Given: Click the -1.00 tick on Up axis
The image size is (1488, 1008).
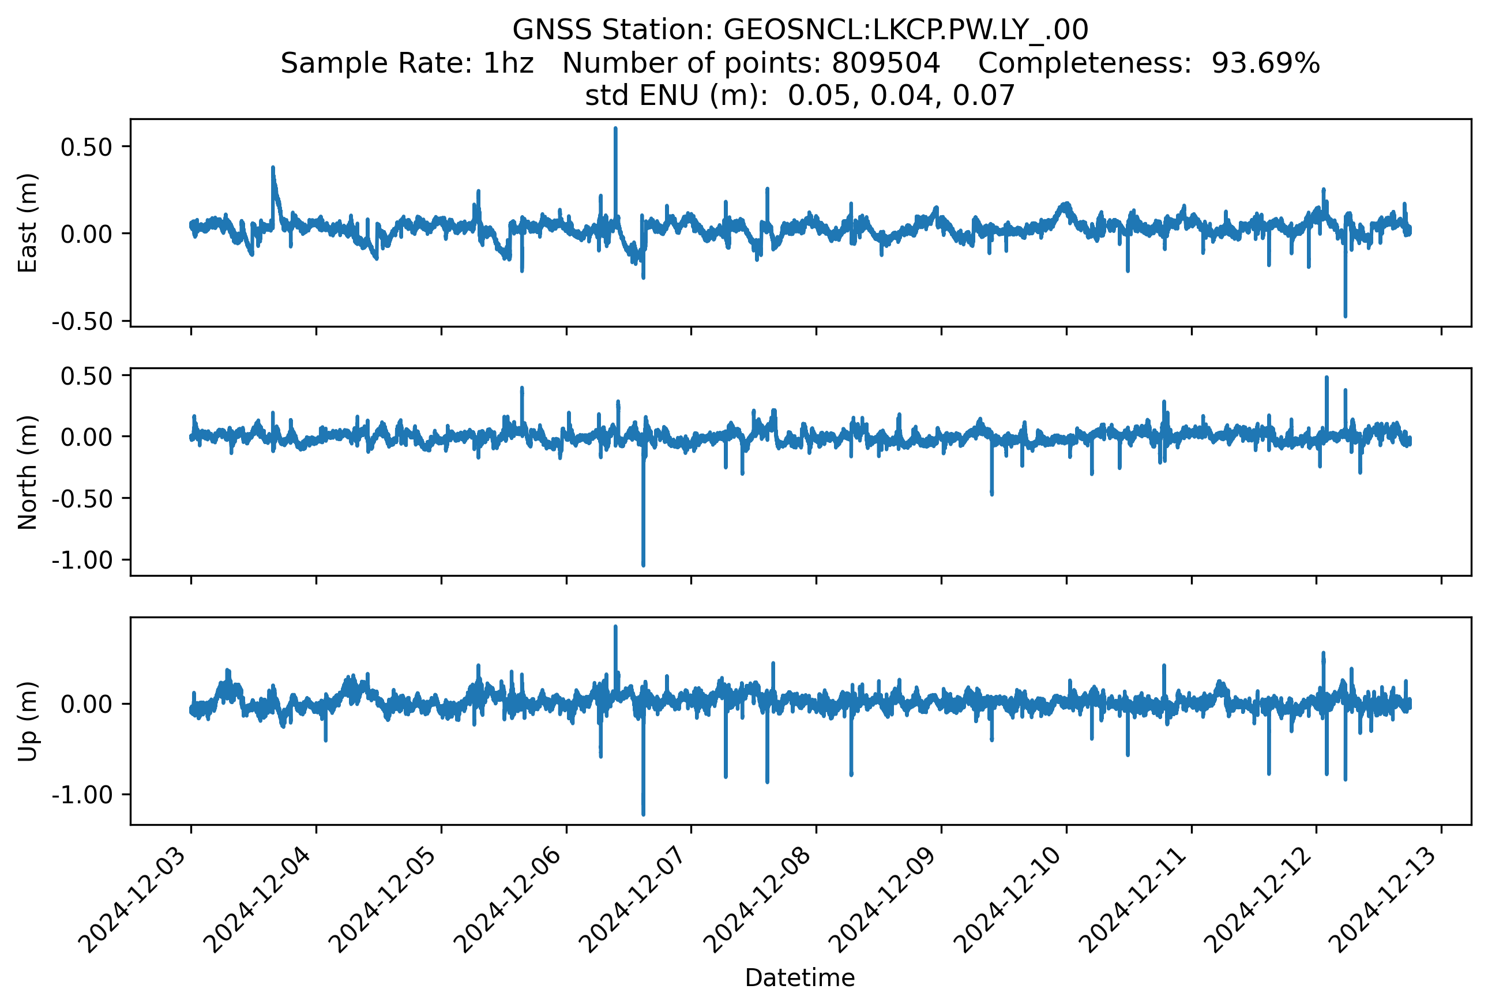Looking at the screenshot, I should pos(82,795).
